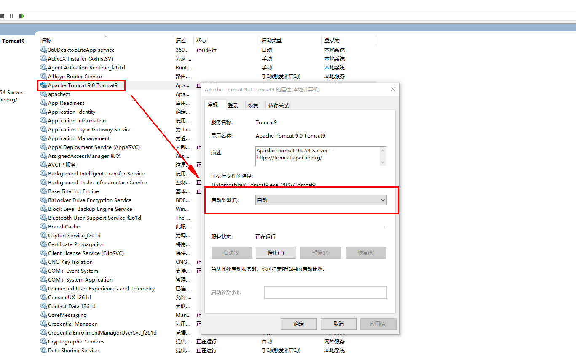
Task: Click the Stop Service square toolbar icon
Action: click(2, 16)
